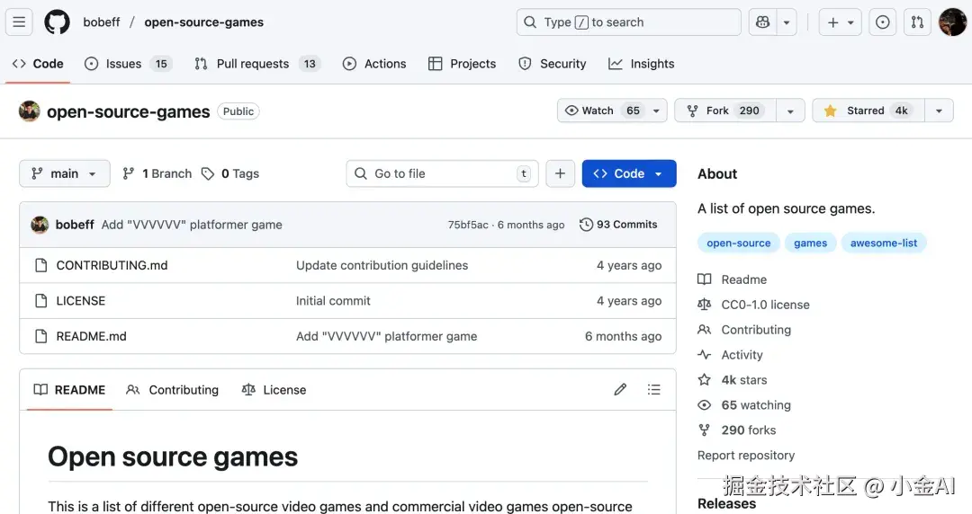Viewport: 972px width, 514px height.
Task: Open the Initial commit message link
Action: 333,301
